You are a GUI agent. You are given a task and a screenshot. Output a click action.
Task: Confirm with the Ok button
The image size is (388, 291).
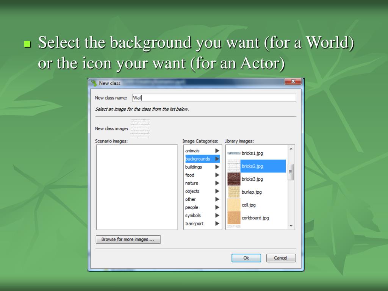246,258
